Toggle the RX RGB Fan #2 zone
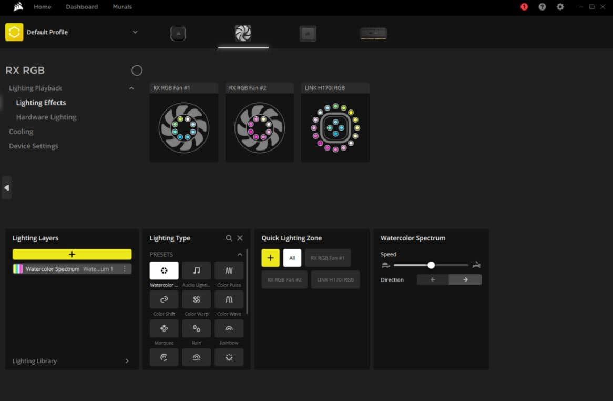613x401 pixels. [x=284, y=280]
